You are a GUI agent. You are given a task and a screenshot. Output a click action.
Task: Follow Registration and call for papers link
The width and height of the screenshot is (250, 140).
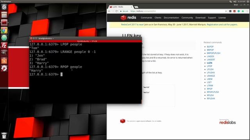[x=222, y=24]
